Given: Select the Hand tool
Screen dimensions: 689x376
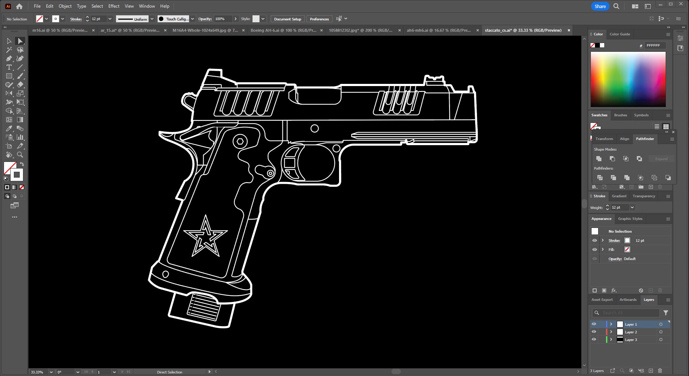Looking at the screenshot, I should point(9,155).
